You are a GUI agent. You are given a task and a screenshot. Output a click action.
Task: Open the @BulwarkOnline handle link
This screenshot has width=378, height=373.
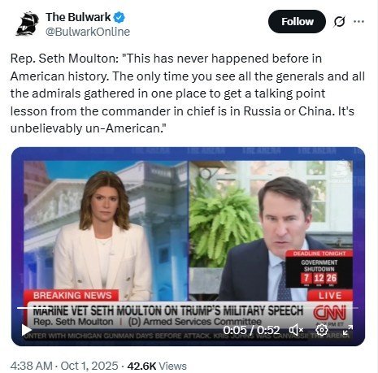[88, 32]
